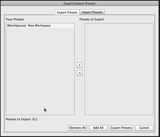Viewport: 160px width, 137px height.
Task: Click the Presets to Export 0/1 counter
Action: click(x=22, y=119)
